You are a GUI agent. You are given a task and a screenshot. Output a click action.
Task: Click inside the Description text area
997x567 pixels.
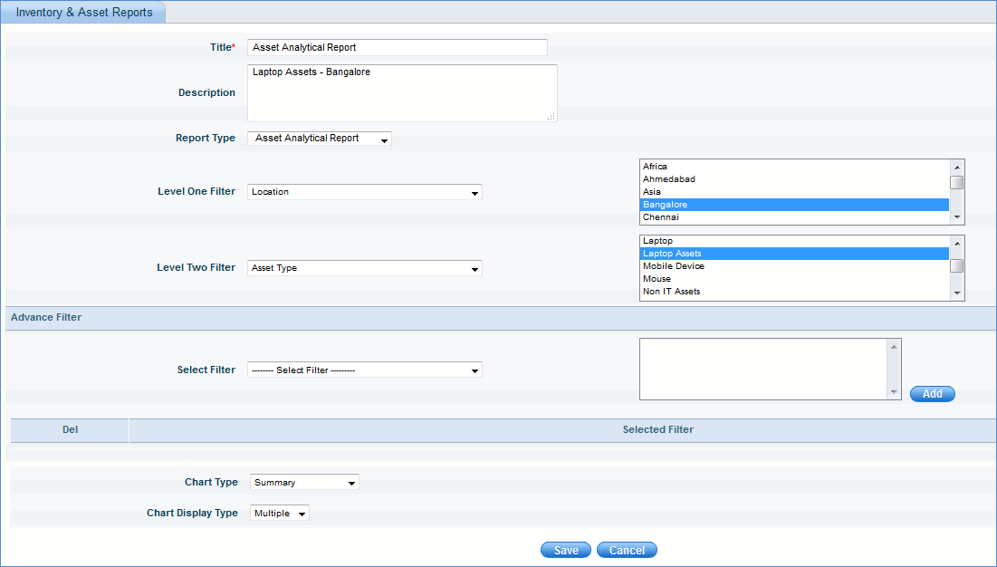(401, 92)
